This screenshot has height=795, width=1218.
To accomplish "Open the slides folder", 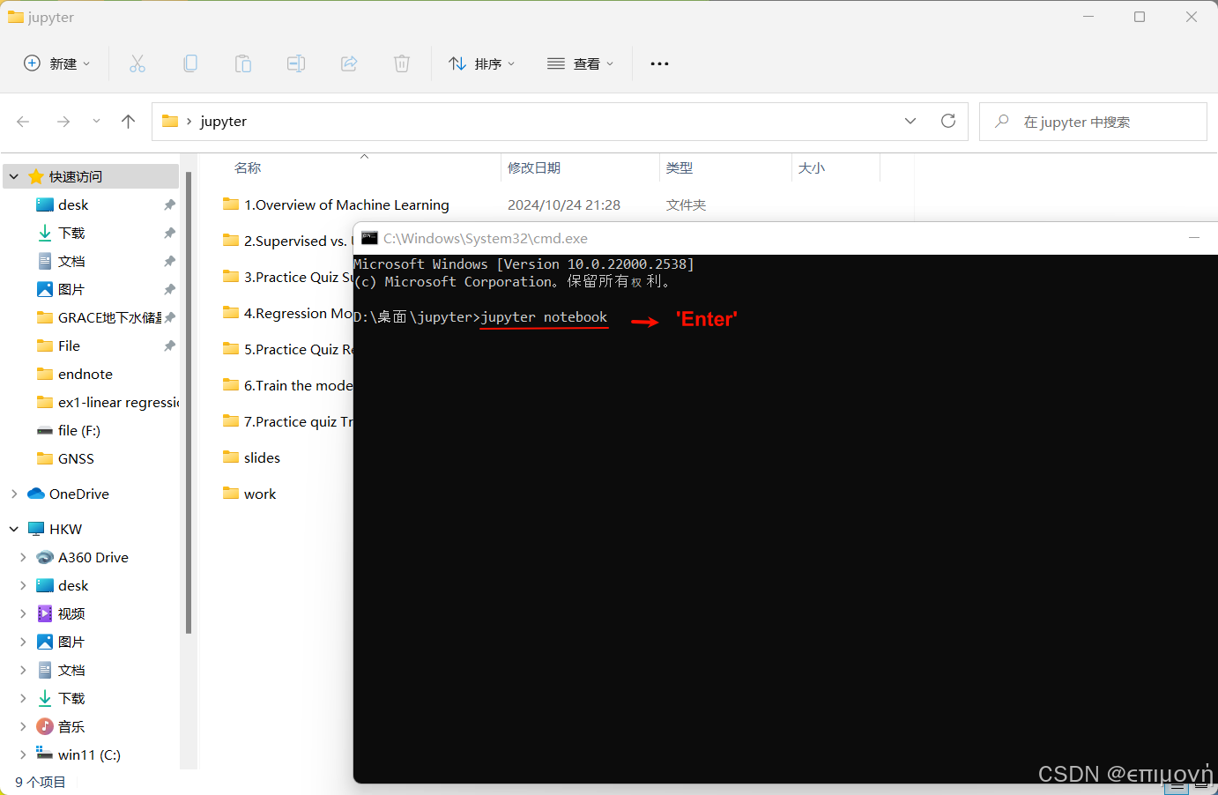I will (261, 457).
